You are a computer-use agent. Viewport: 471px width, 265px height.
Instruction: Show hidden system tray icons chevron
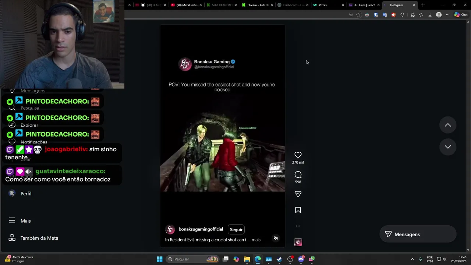[412, 259]
